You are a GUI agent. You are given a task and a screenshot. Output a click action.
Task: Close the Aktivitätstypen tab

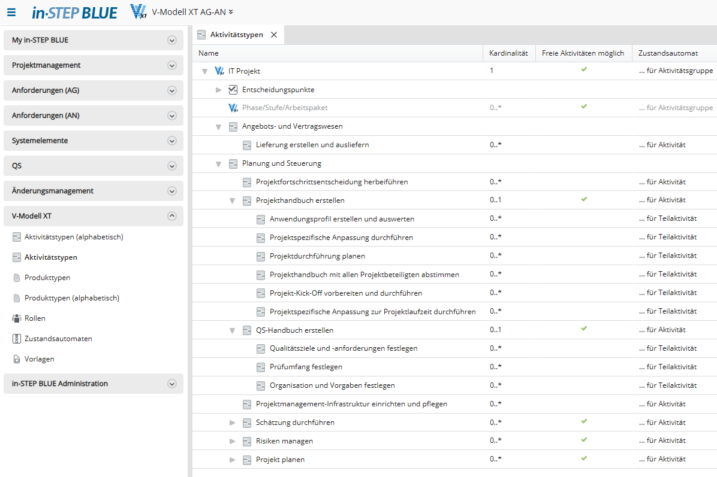pyautogui.click(x=274, y=35)
